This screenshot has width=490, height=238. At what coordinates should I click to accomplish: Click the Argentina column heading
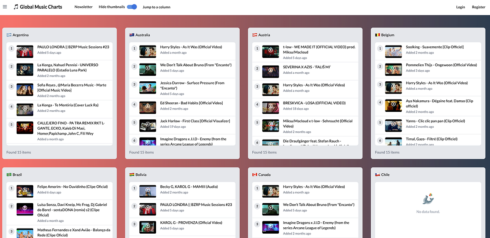coord(21,35)
